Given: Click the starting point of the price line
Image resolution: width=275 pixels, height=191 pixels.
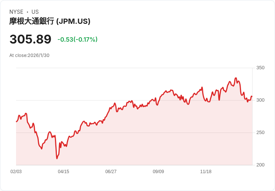Looking at the screenshot, I should click(16, 121).
